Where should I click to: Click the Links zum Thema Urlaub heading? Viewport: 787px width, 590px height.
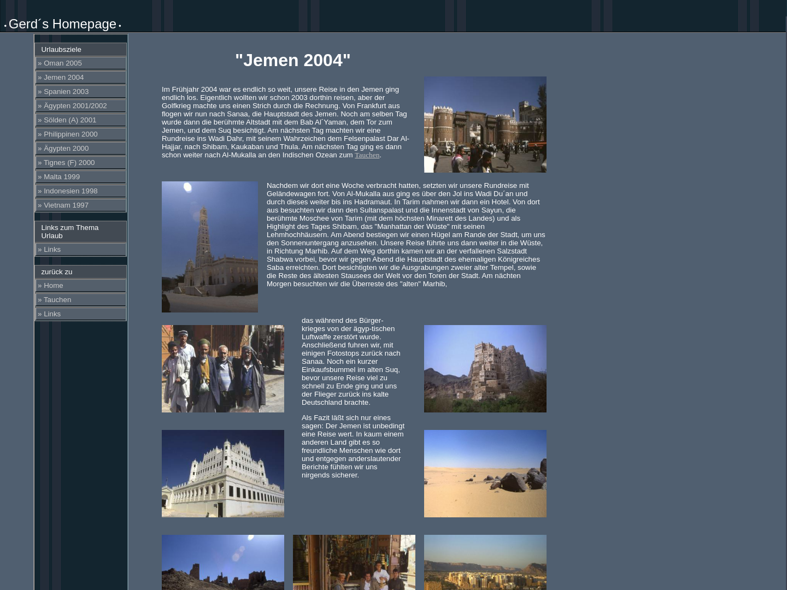point(81,232)
